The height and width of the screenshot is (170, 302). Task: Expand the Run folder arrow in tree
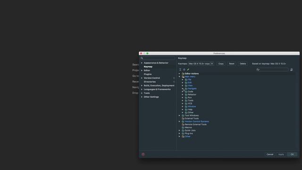pyautogui.click(x=183, y=98)
